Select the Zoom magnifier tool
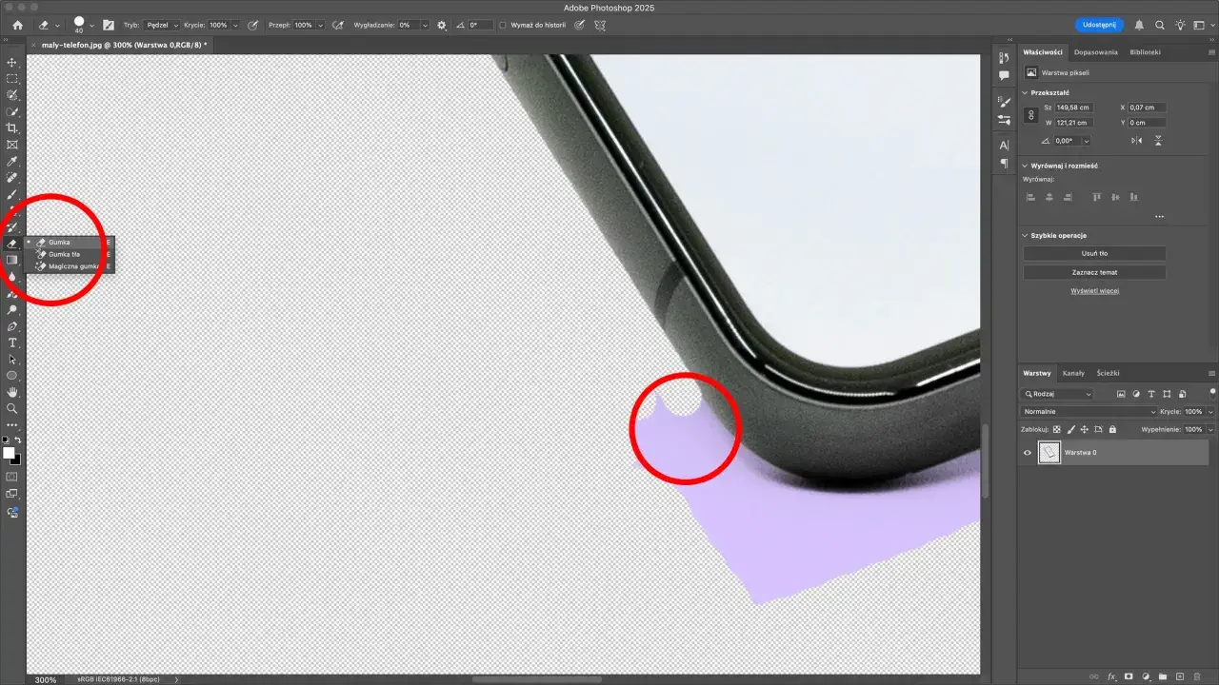This screenshot has width=1219, height=685. click(x=12, y=408)
